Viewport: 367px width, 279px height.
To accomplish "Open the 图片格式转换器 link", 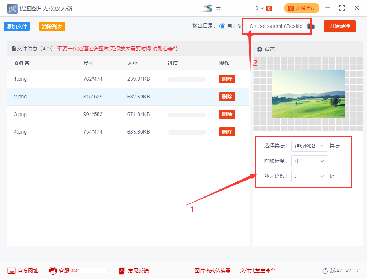I will 212,271.
